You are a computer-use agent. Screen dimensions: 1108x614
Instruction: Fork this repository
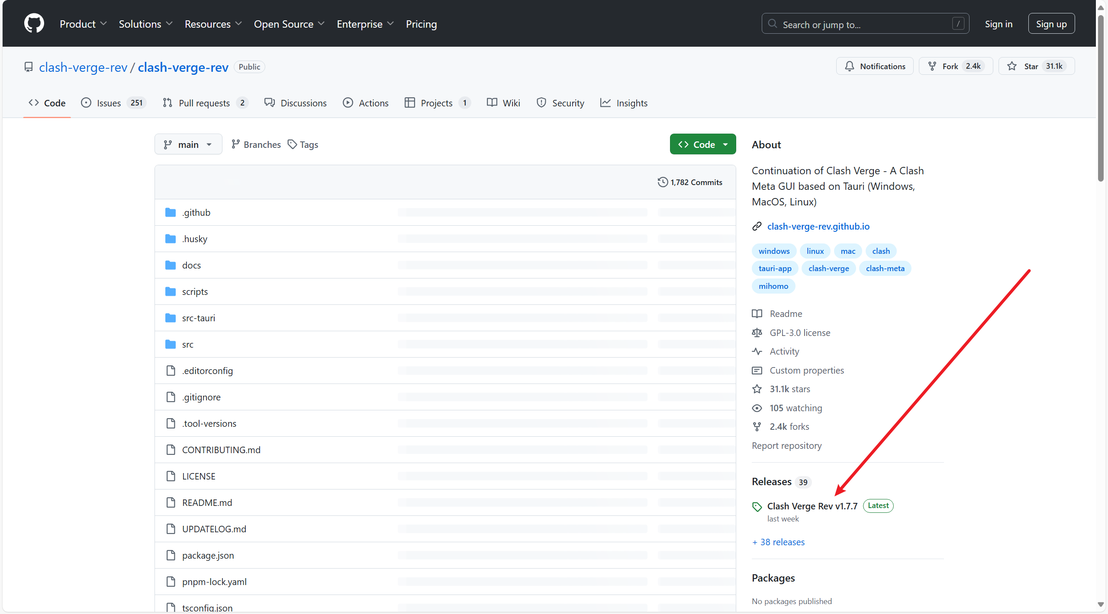(x=950, y=66)
